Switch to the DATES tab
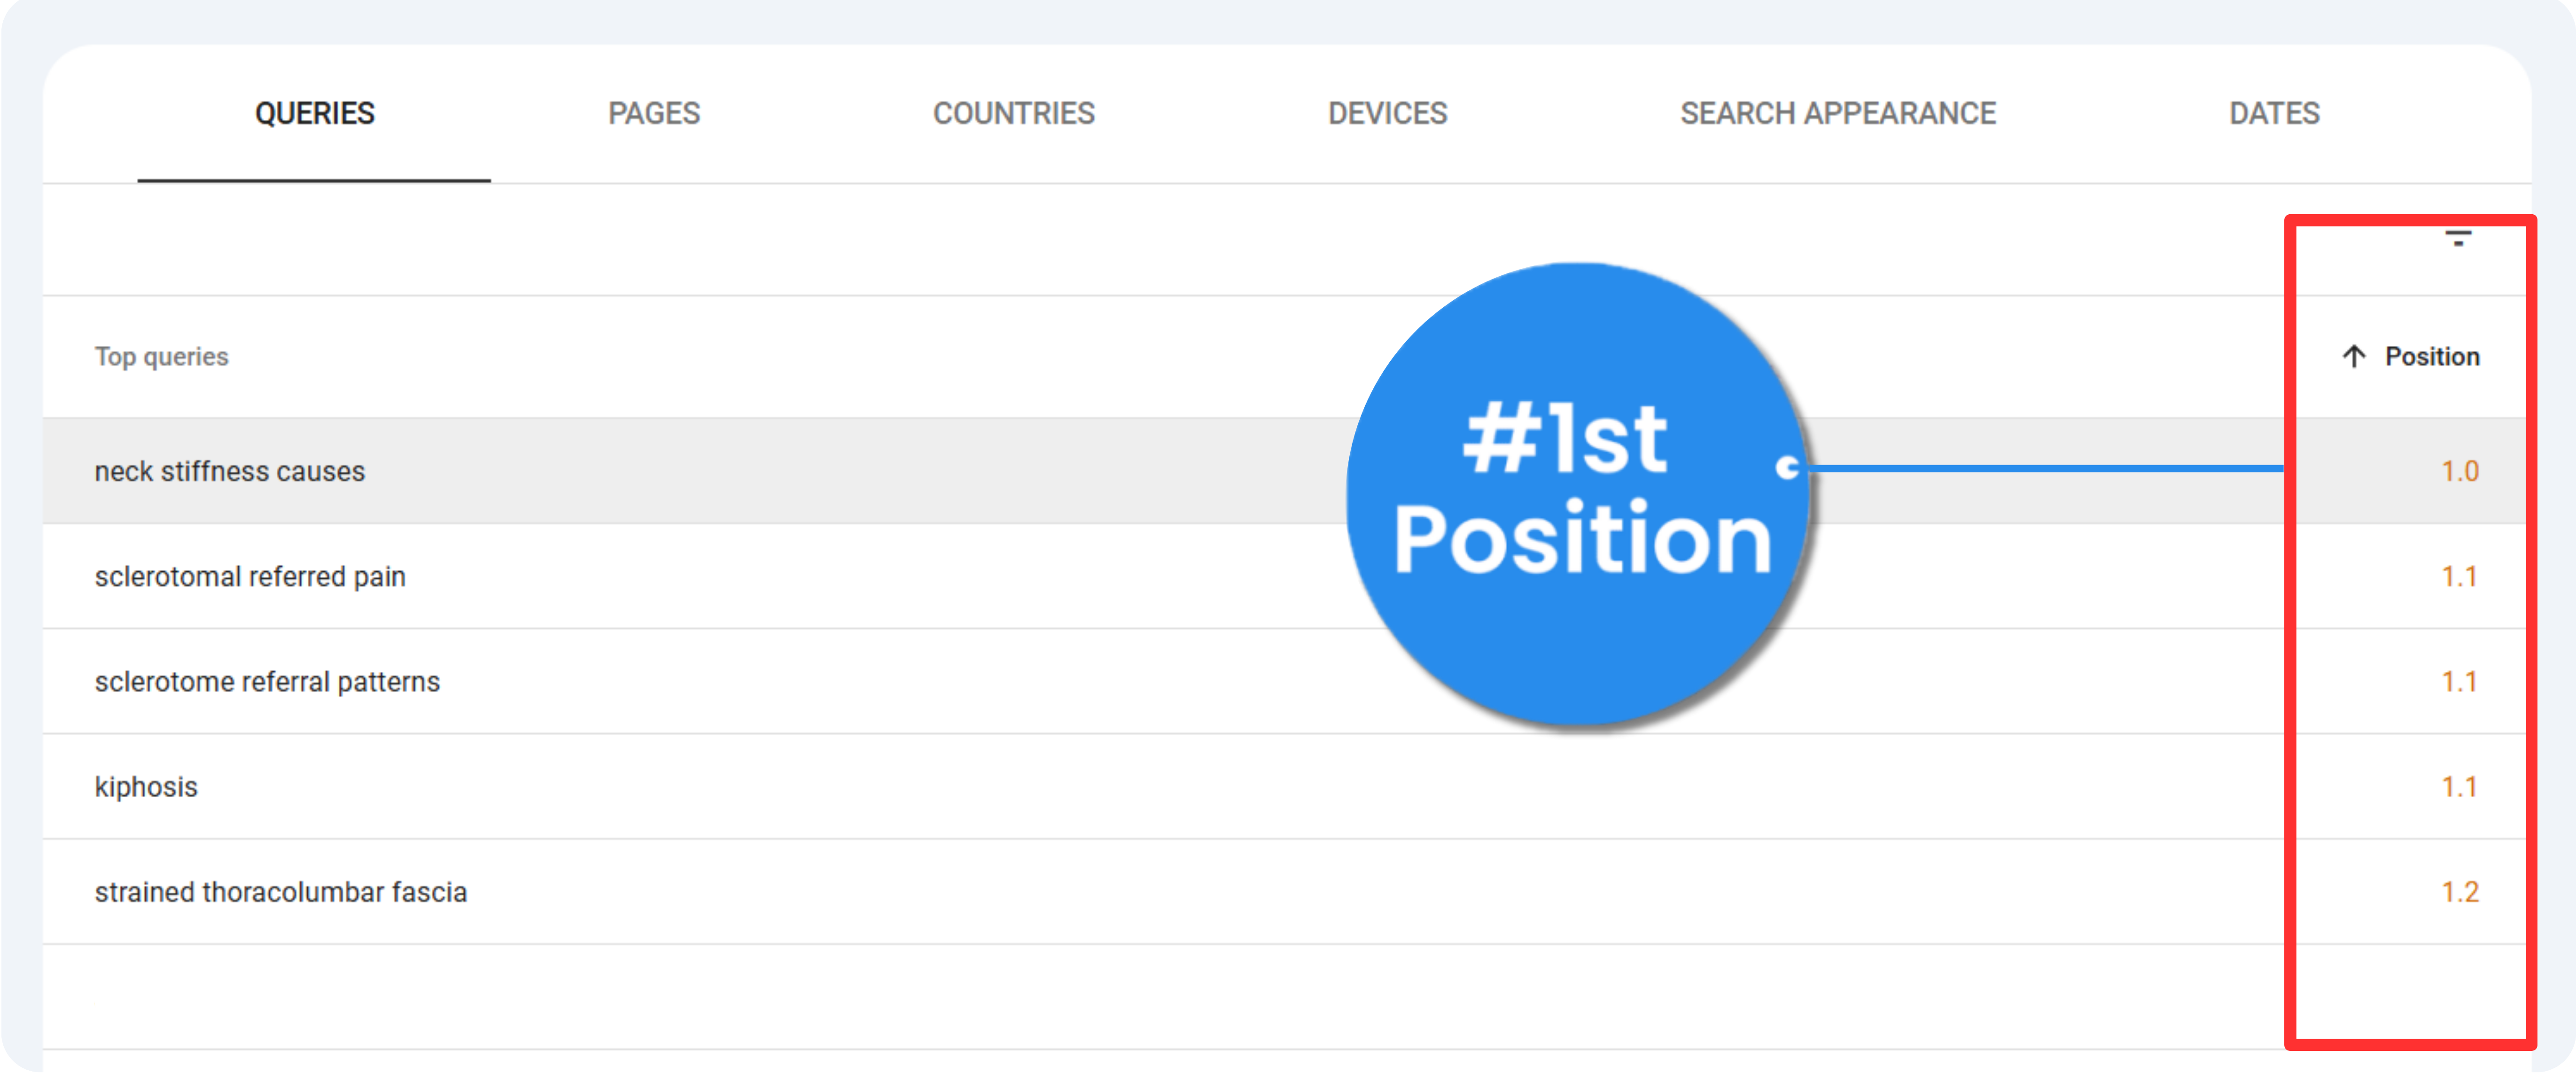Viewport: 2576px width, 1073px height. [x=2273, y=114]
